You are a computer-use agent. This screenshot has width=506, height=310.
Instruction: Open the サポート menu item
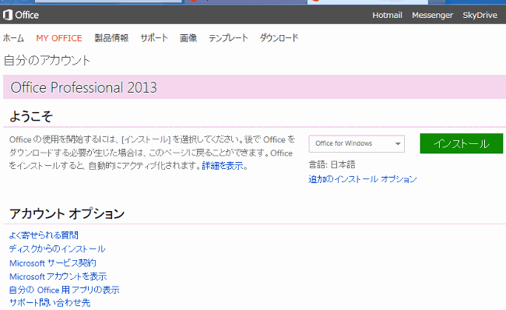(154, 38)
